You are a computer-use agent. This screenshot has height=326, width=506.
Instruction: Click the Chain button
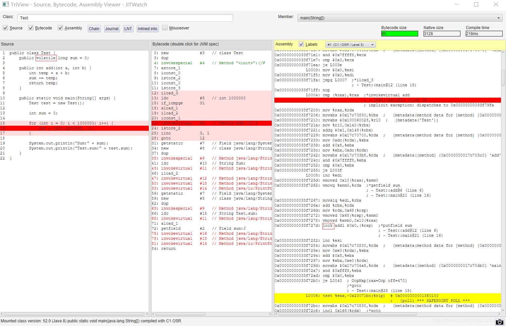pyautogui.click(x=94, y=29)
